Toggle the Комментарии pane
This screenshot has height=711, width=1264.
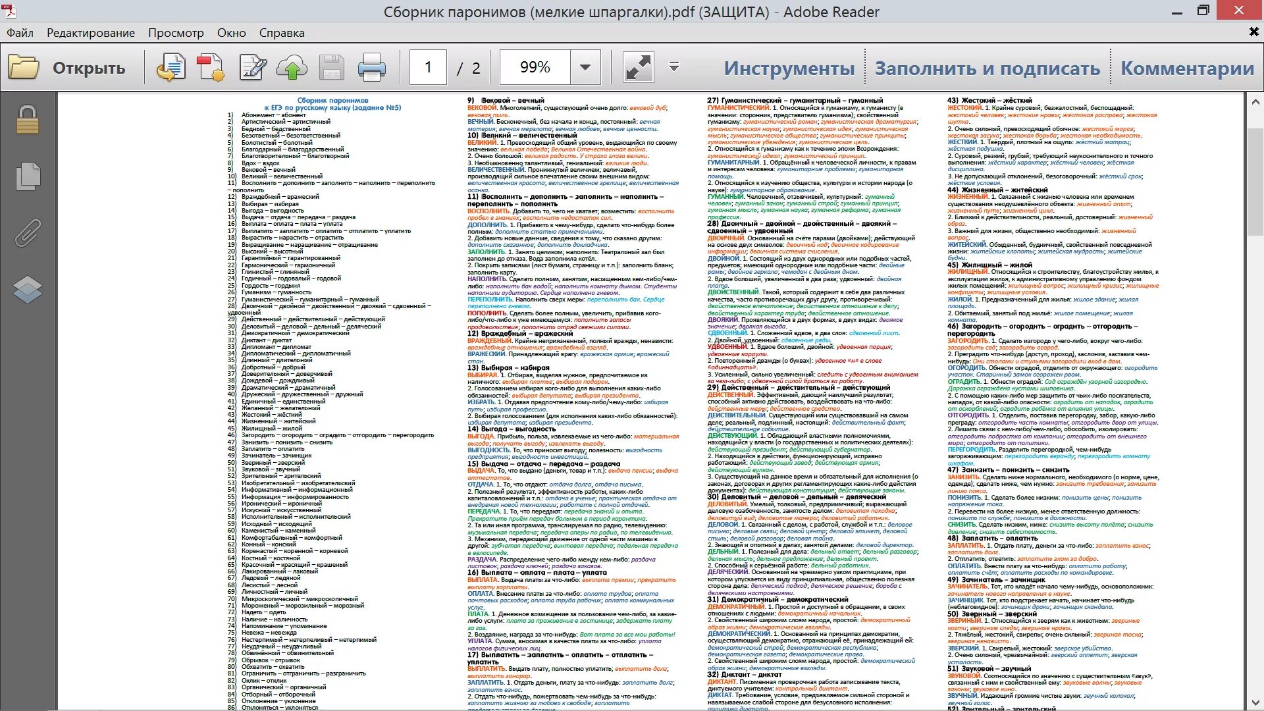click(1187, 68)
